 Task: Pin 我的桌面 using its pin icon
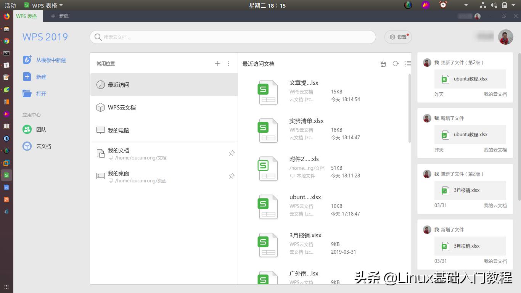232,176
